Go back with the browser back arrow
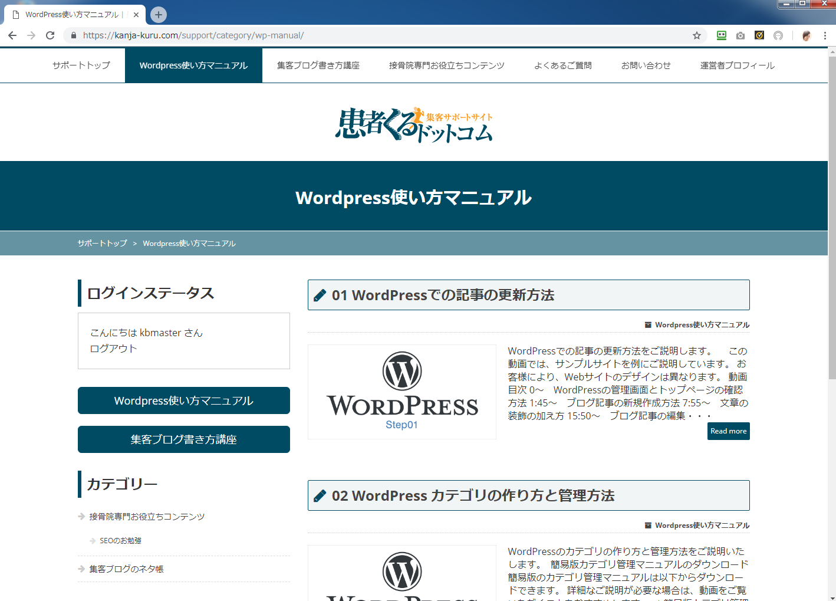The width and height of the screenshot is (836, 601). pos(12,35)
